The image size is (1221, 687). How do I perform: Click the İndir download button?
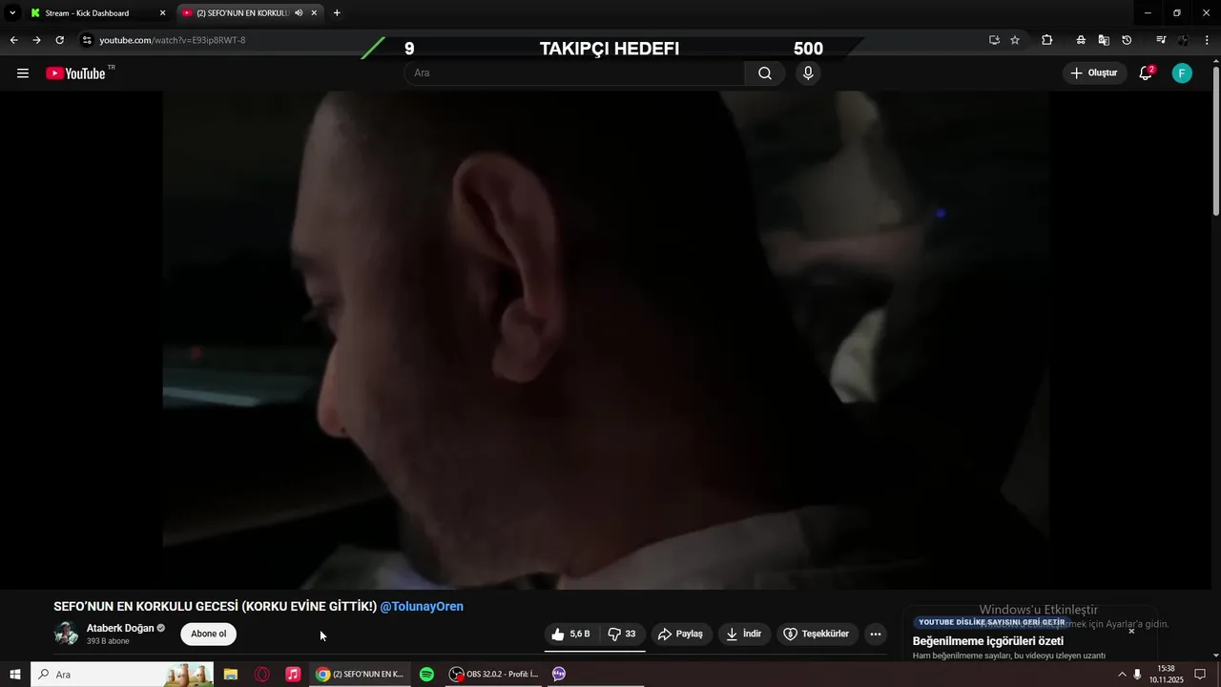tap(744, 634)
